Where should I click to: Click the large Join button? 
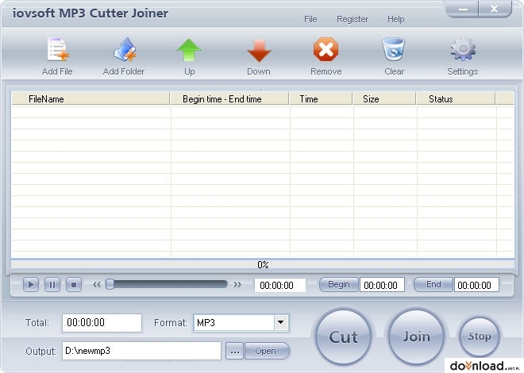click(416, 336)
